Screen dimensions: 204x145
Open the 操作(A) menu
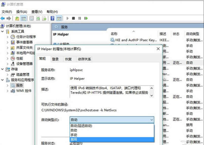pyautogui.click(x=22, y=12)
